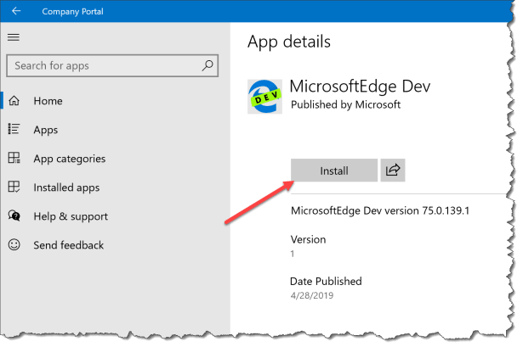Click the App categories grid icon

14,158
